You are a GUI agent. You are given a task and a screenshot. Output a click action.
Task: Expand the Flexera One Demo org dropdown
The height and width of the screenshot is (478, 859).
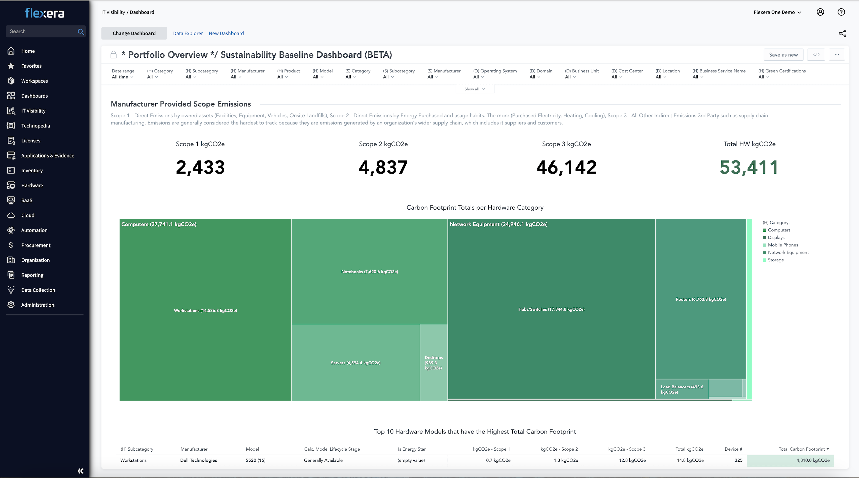pyautogui.click(x=777, y=12)
